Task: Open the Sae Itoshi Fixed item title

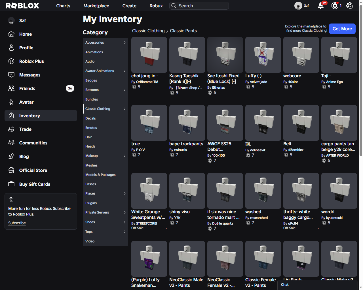Action: click(223, 79)
